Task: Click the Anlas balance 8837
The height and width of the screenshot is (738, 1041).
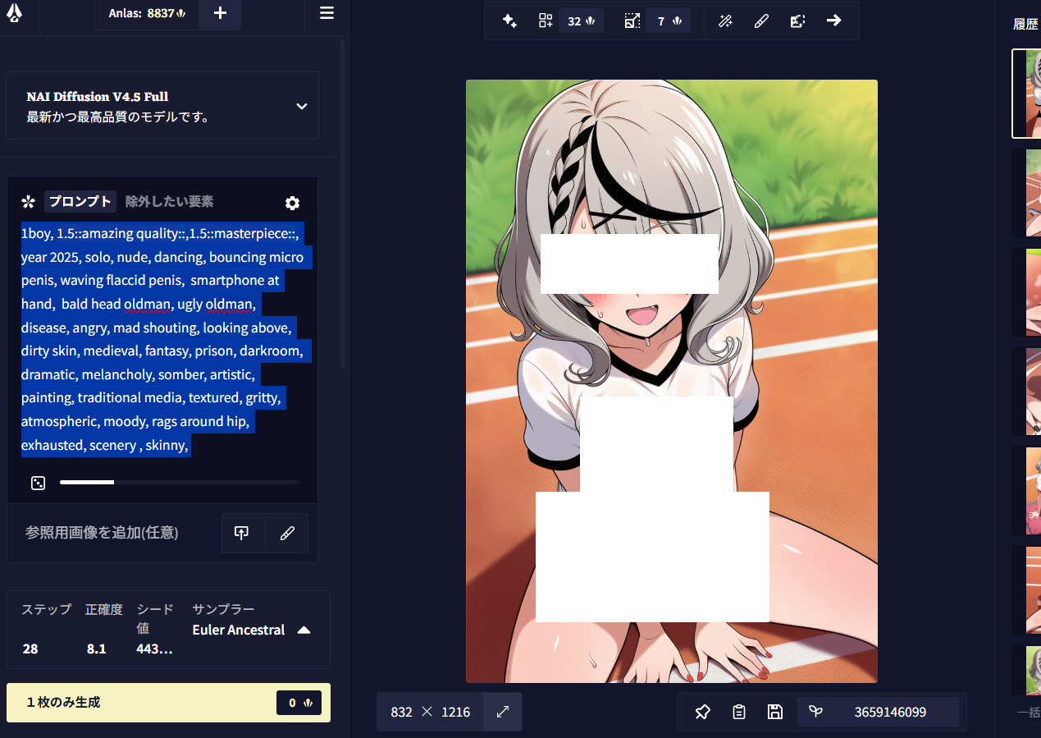Action: coord(148,13)
